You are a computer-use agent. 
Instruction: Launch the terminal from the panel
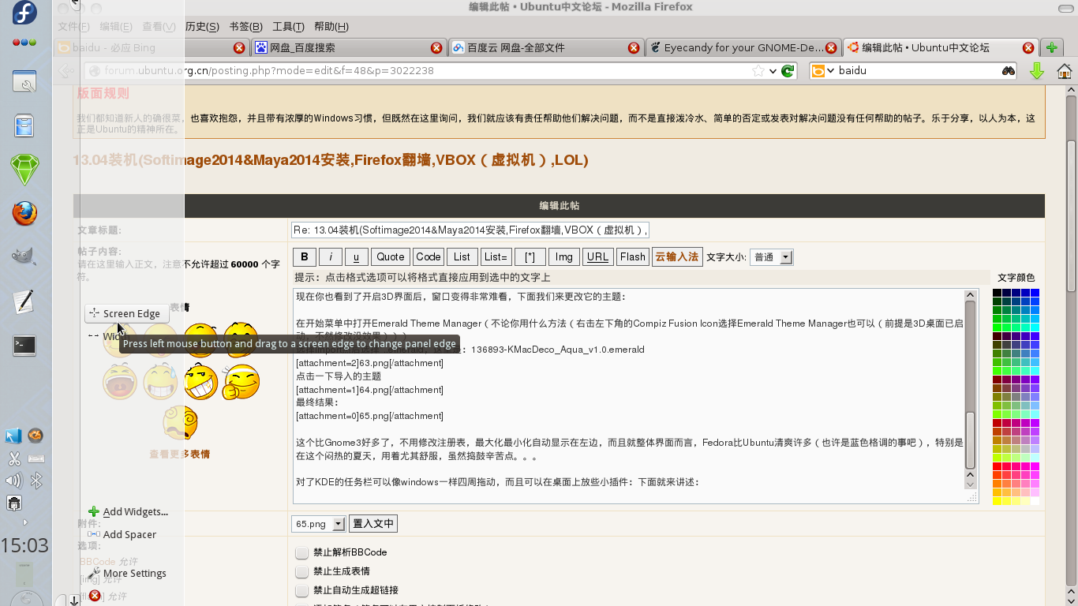24,345
